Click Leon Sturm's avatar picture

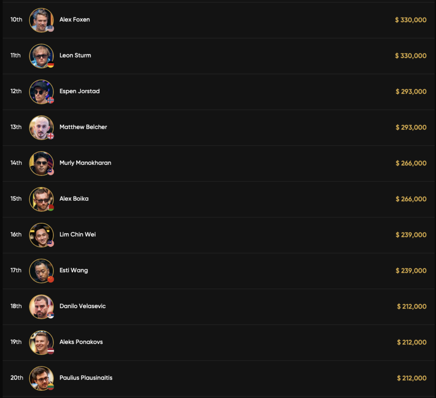[41, 55]
